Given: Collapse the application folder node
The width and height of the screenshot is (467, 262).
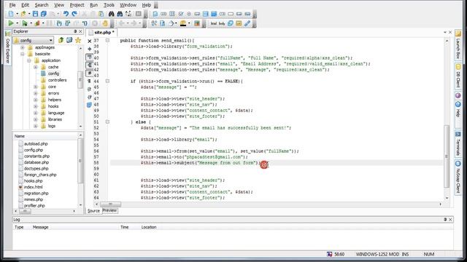Looking at the screenshot, I should tap(29, 60).
